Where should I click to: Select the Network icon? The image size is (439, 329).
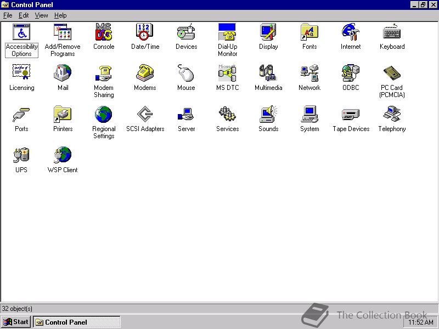[309, 73]
